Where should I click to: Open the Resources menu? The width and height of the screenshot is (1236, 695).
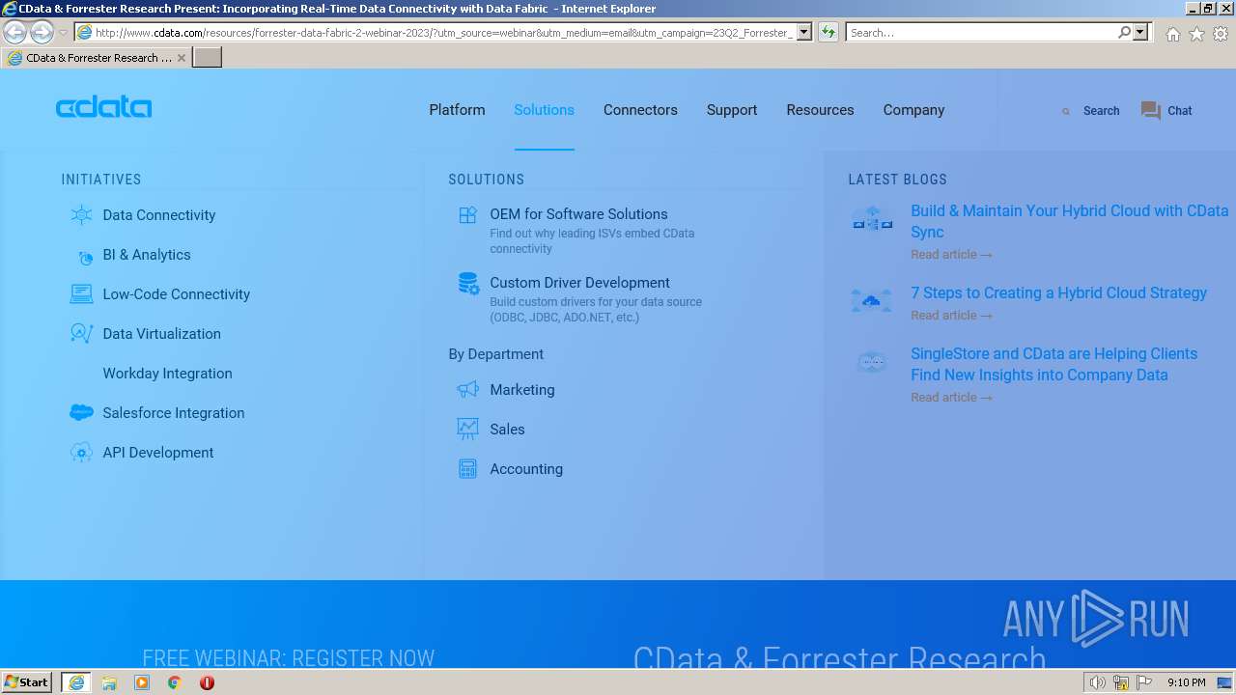coord(820,110)
